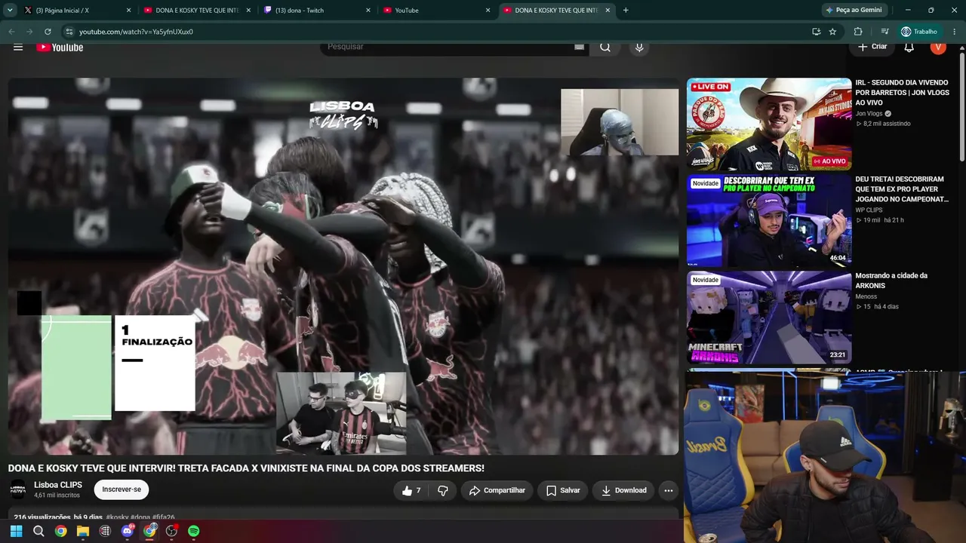Screen dimensions: 966x543
Task: Open the Minecraft ARKONIS video thumbnail
Action: coord(769,318)
